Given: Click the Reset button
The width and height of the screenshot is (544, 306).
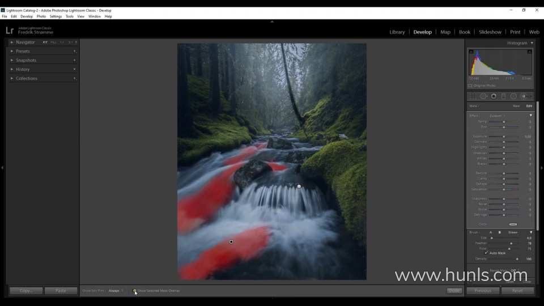Looking at the screenshot, I should coord(517,291).
